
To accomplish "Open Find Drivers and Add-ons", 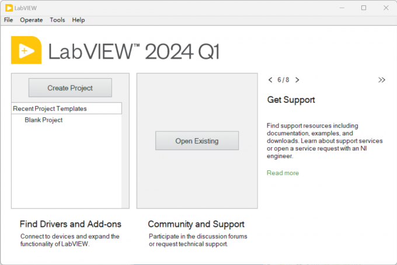I will coord(71,224).
